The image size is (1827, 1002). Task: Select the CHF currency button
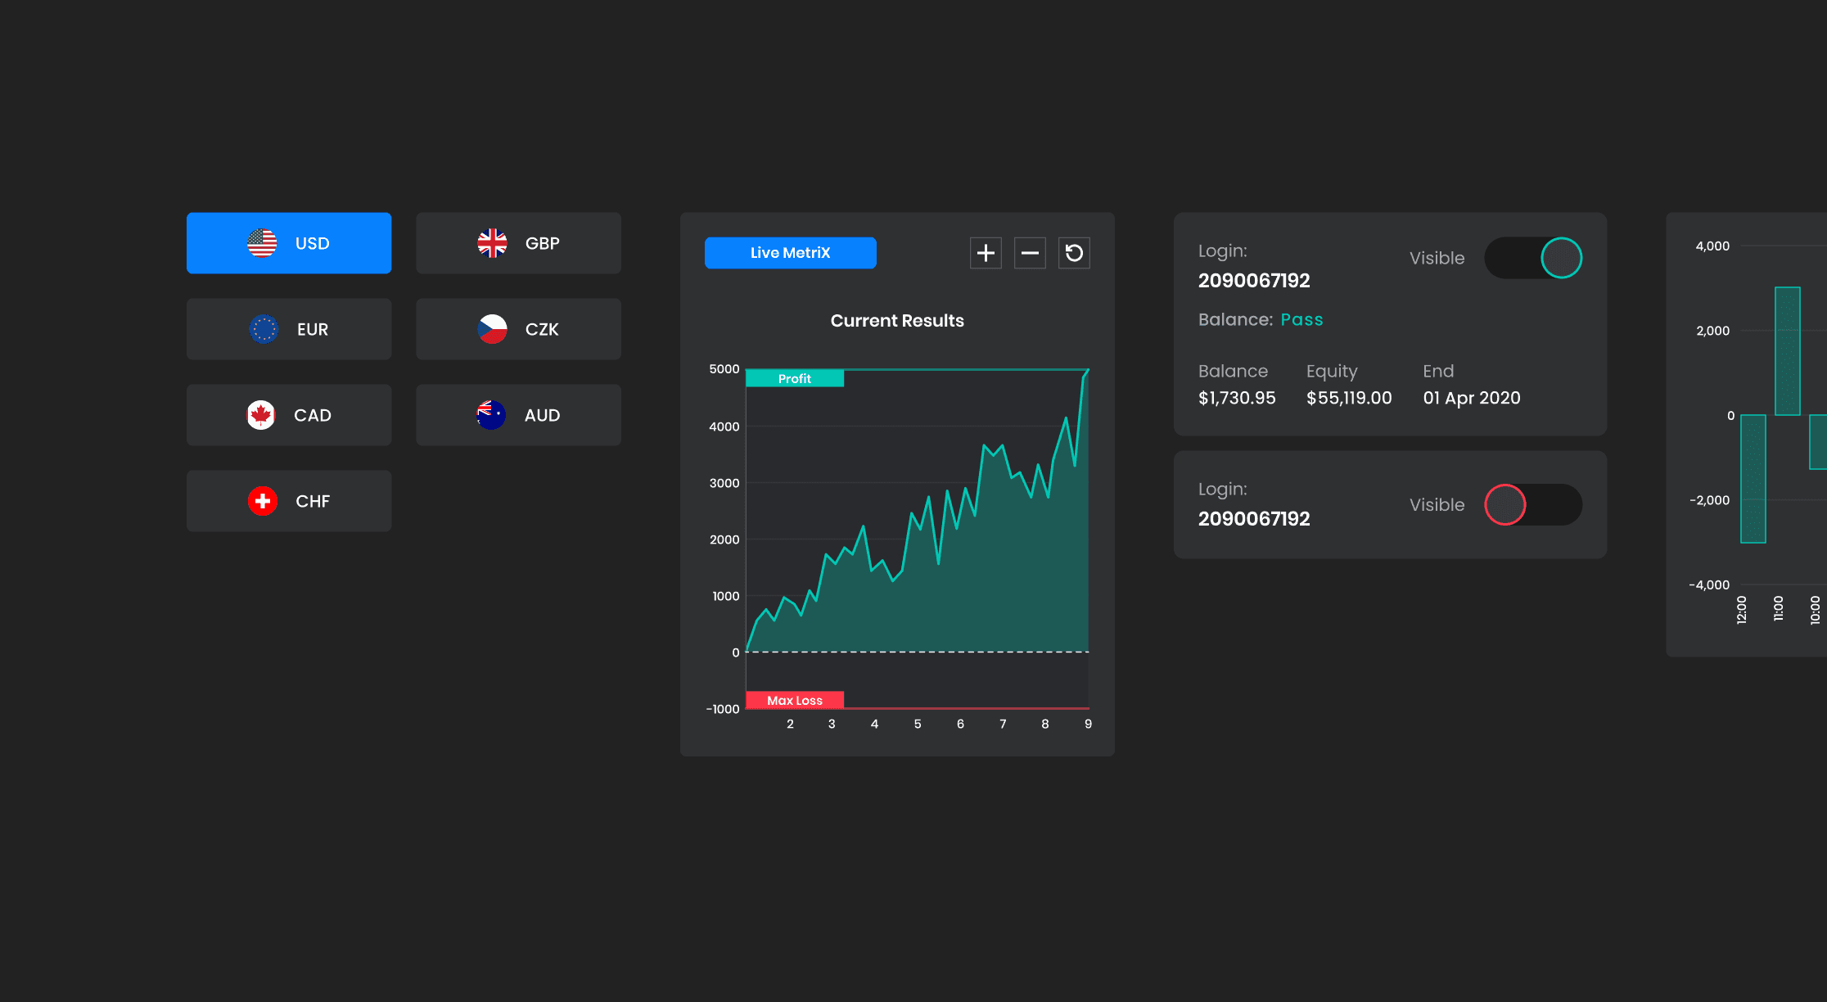pos(289,501)
